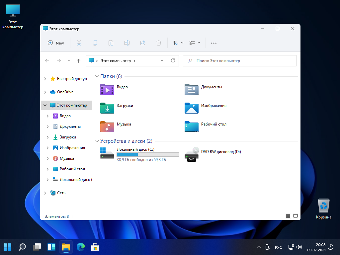
Task: Click the Delete trash icon in toolbar
Action: click(x=159, y=43)
